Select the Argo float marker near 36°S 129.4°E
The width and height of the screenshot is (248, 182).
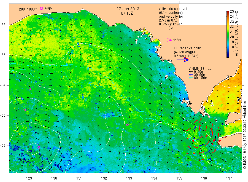pyautogui.click(x=39, y=147)
